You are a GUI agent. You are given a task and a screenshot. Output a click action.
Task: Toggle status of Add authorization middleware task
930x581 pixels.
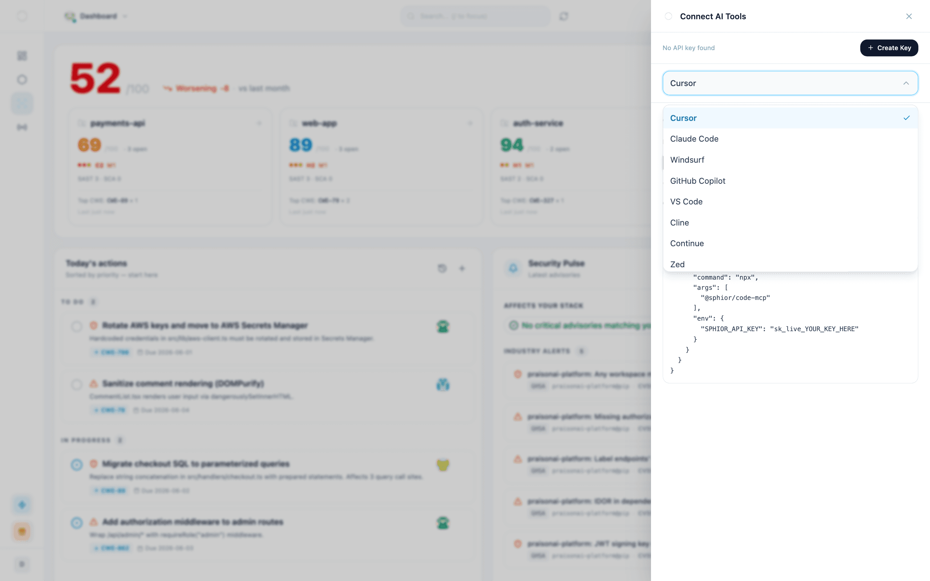[x=77, y=523]
